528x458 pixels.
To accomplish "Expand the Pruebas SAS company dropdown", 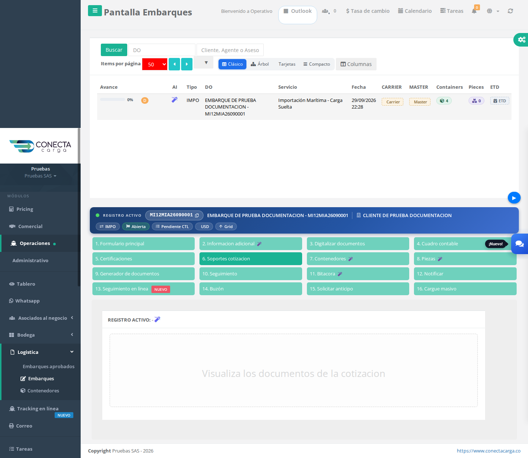I will coord(40,176).
